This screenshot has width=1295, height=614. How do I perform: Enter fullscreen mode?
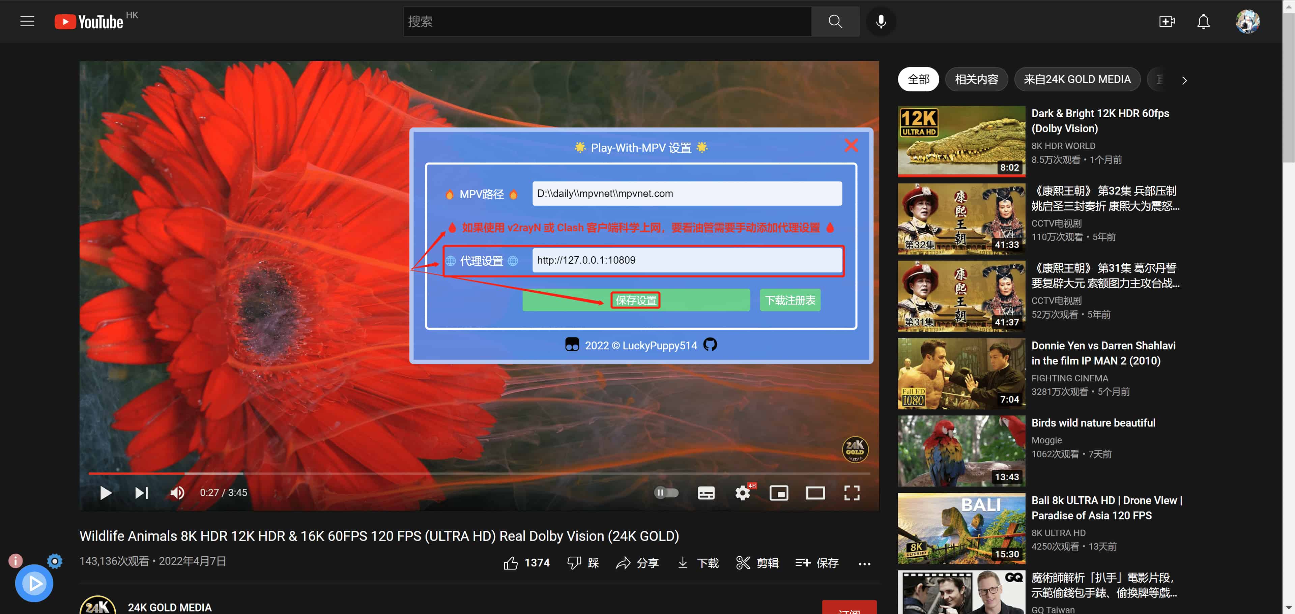coord(852,492)
